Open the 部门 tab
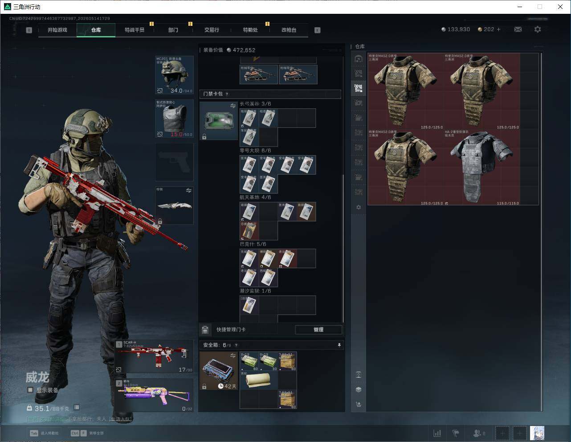 [173, 30]
